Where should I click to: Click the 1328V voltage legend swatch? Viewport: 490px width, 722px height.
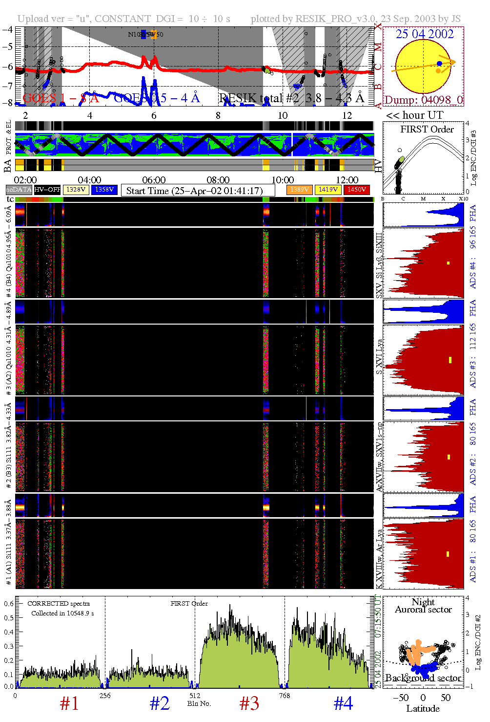pos(76,190)
